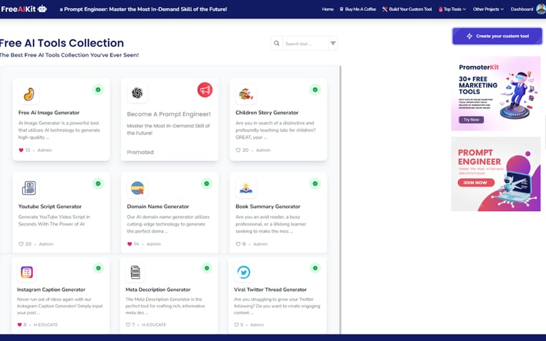The image size is (546, 341).
Task: Like Children Story Generator with heart
Action: (x=238, y=150)
